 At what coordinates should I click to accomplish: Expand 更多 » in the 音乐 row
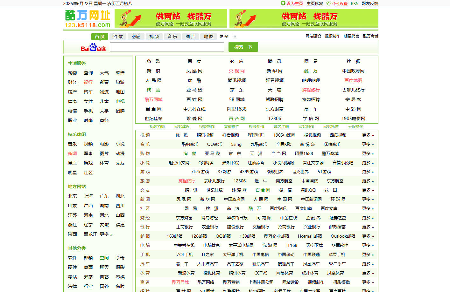click(368, 144)
